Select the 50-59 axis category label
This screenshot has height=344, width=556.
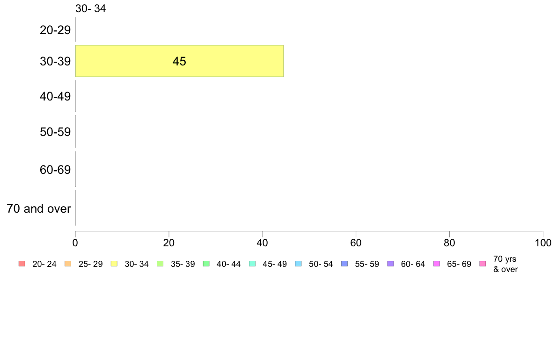[x=55, y=132]
